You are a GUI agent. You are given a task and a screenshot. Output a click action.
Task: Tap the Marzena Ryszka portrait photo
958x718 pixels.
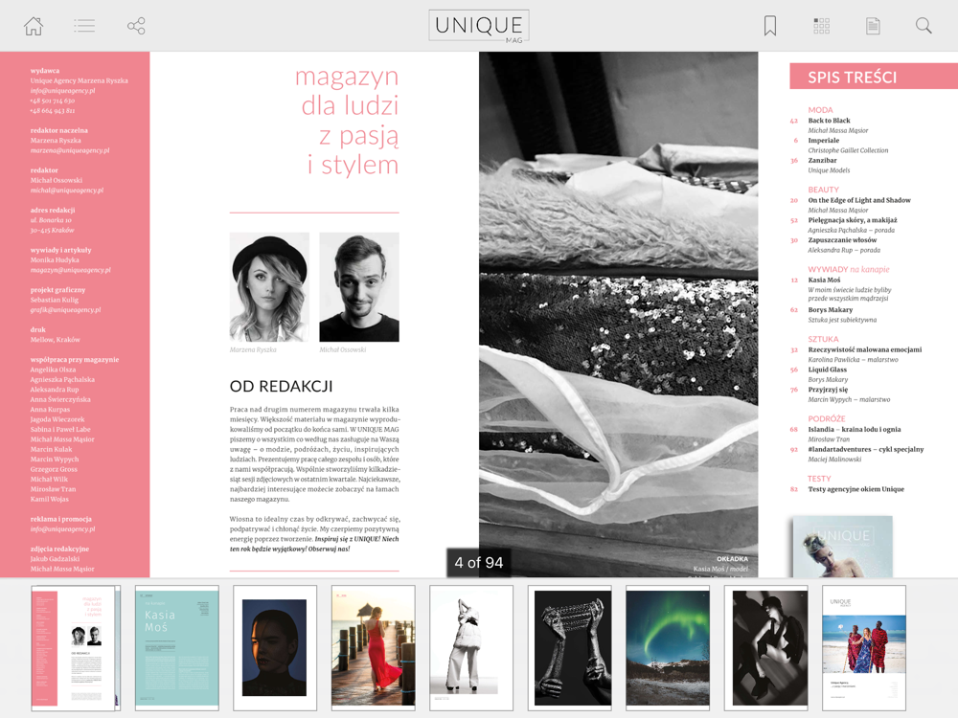(269, 287)
